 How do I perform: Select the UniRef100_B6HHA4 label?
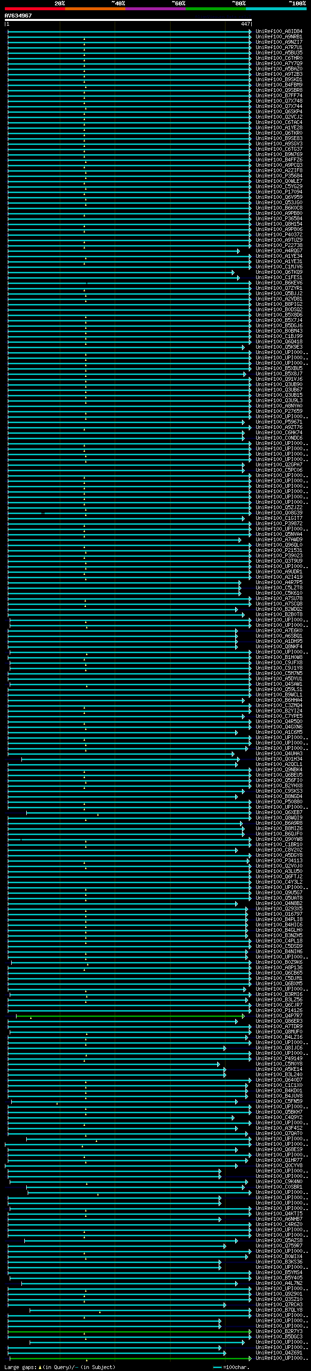point(279,700)
